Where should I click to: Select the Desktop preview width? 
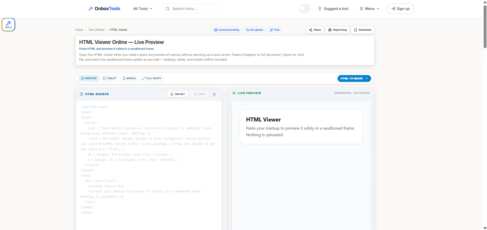coord(89,78)
